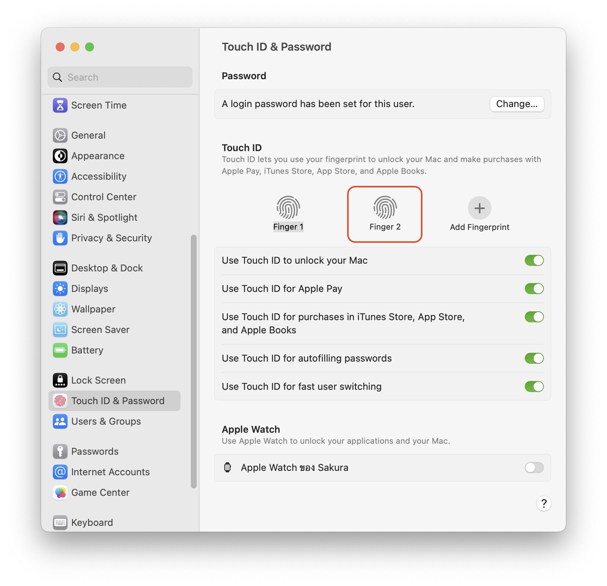Click the Privacy & Security hand icon

point(60,238)
